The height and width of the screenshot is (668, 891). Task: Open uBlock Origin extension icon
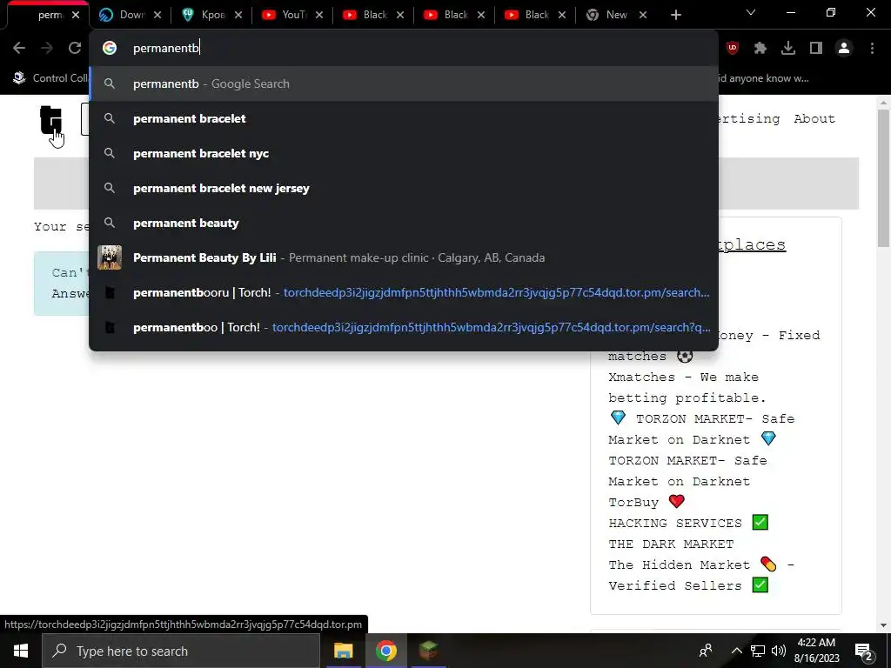tap(733, 49)
